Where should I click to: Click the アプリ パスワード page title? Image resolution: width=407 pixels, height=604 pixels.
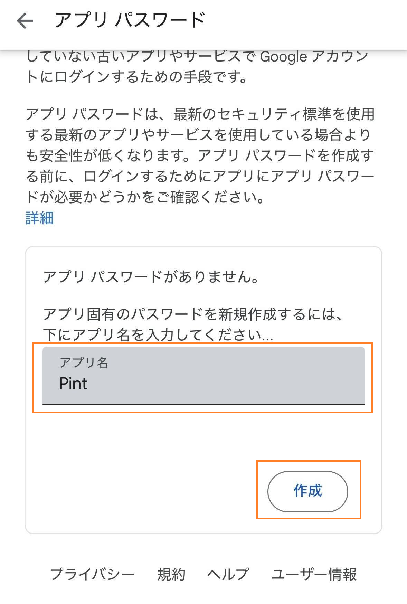pyautogui.click(x=130, y=20)
